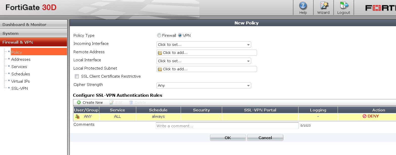Enable SSL Client Certificate Restrictive checkbox

[77, 76]
